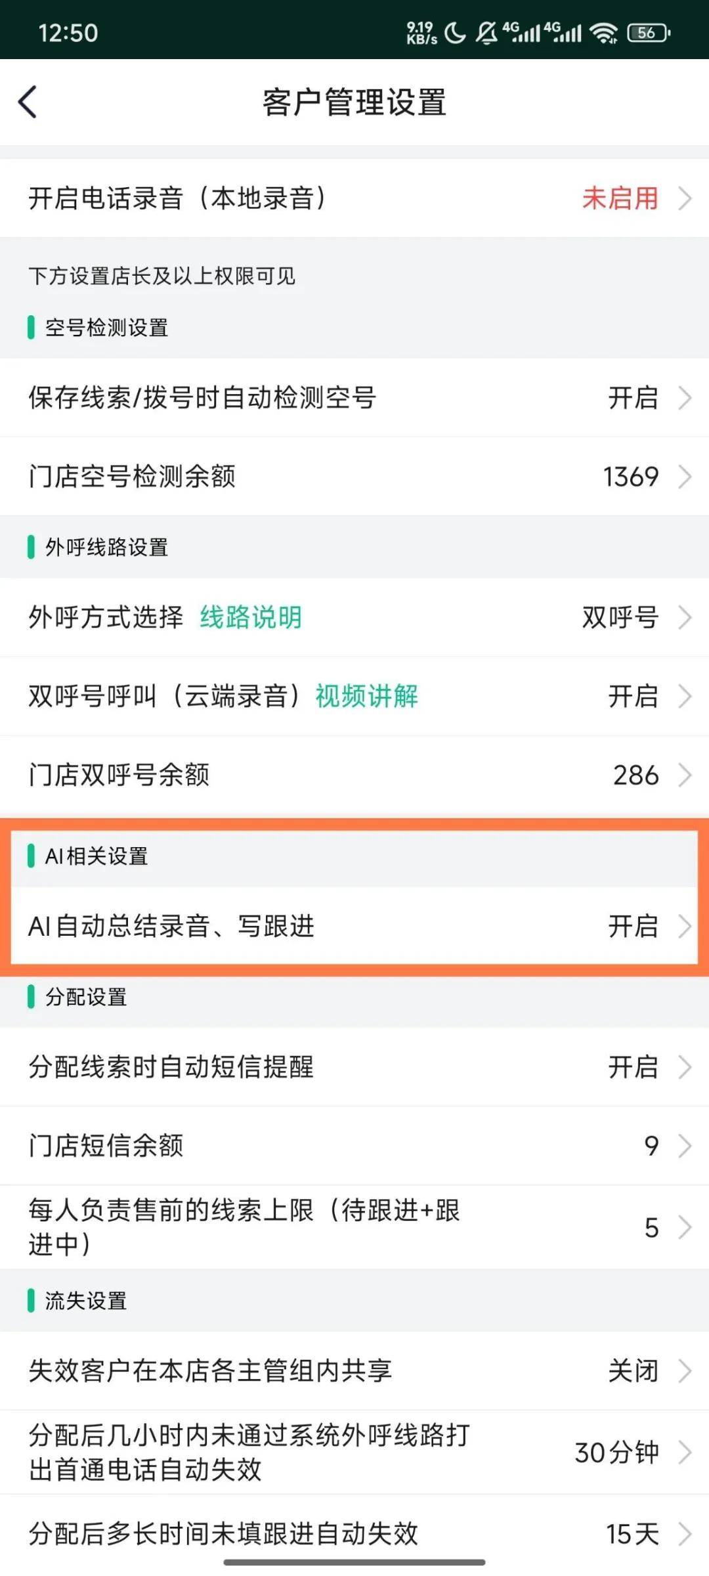Open 分配线索时自动短信提醒 menu item
709x1576 pixels.
(x=354, y=1067)
